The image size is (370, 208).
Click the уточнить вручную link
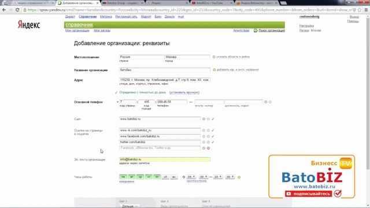point(184,92)
